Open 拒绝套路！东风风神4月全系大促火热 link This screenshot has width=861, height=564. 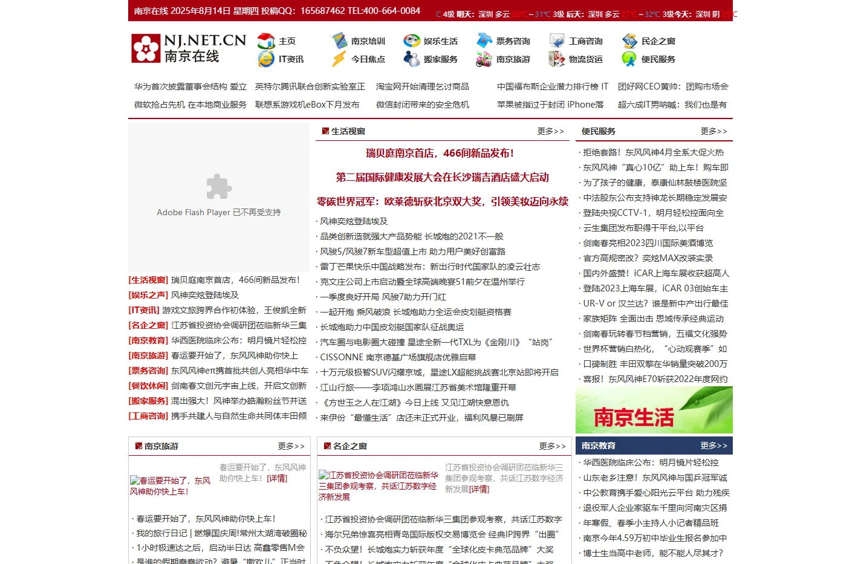tap(653, 152)
